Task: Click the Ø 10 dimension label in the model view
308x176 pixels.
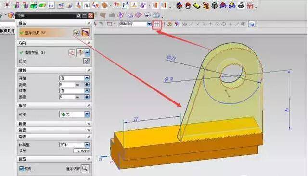Action: pyautogui.click(x=168, y=79)
